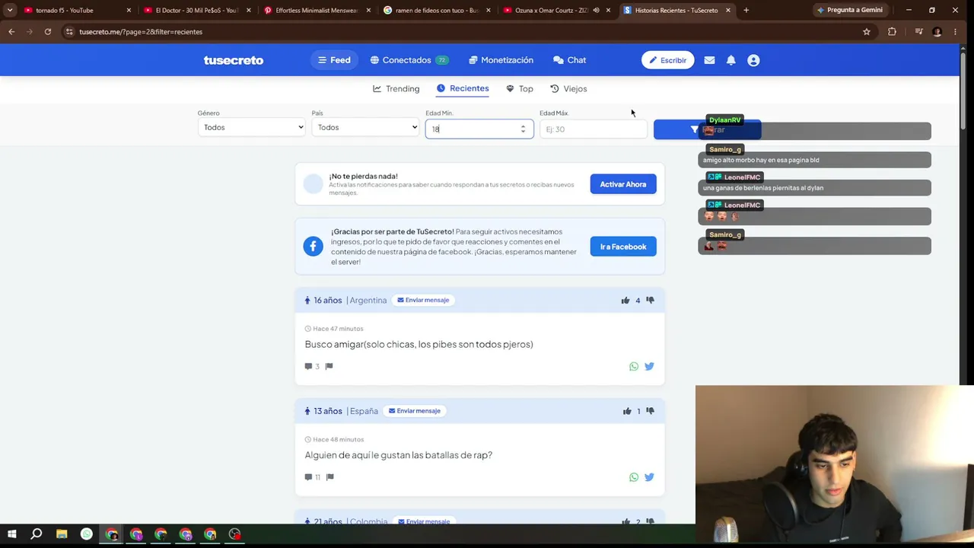Like the 16 años Argentina post
Image resolution: width=974 pixels, height=548 pixels.
pos(625,300)
